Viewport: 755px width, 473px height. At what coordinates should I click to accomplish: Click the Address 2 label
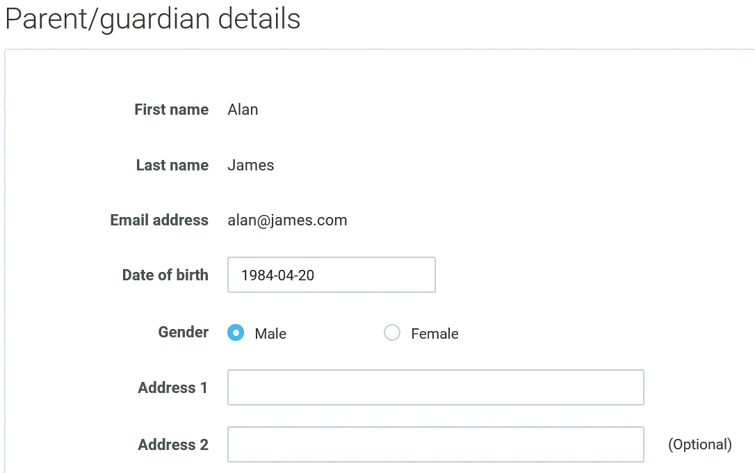tap(172, 444)
